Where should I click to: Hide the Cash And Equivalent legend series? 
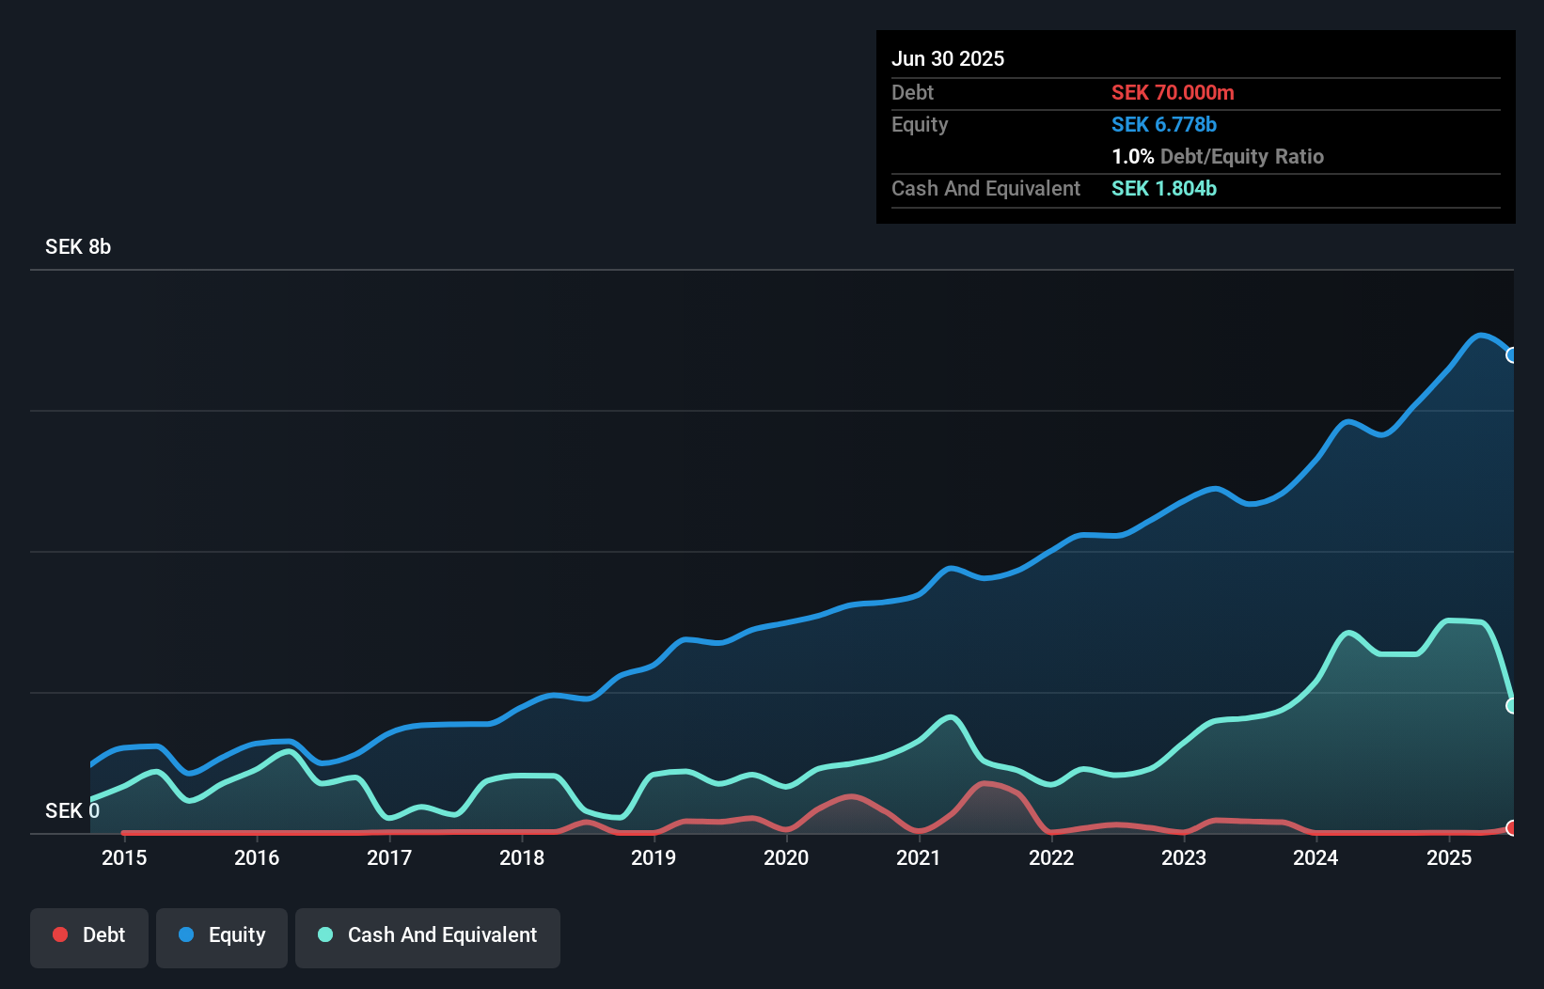click(x=428, y=935)
